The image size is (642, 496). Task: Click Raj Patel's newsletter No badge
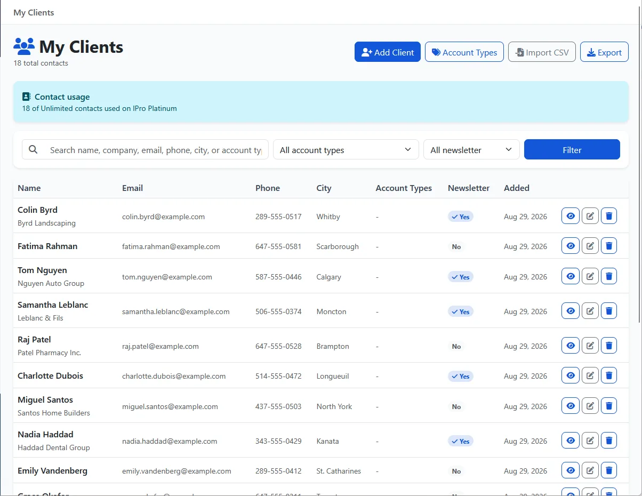pos(456,346)
